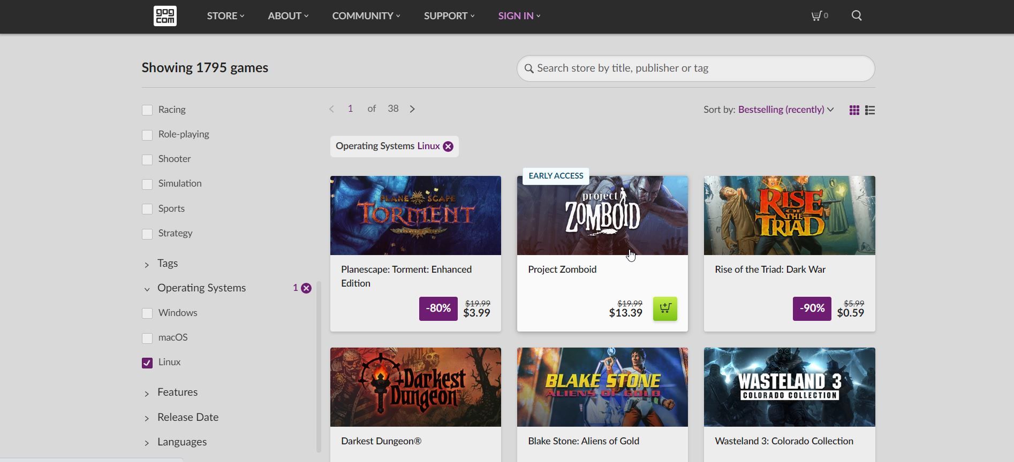The height and width of the screenshot is (462, 1014).
Task: Click the total pages number 38
Action: click(393, 109)
